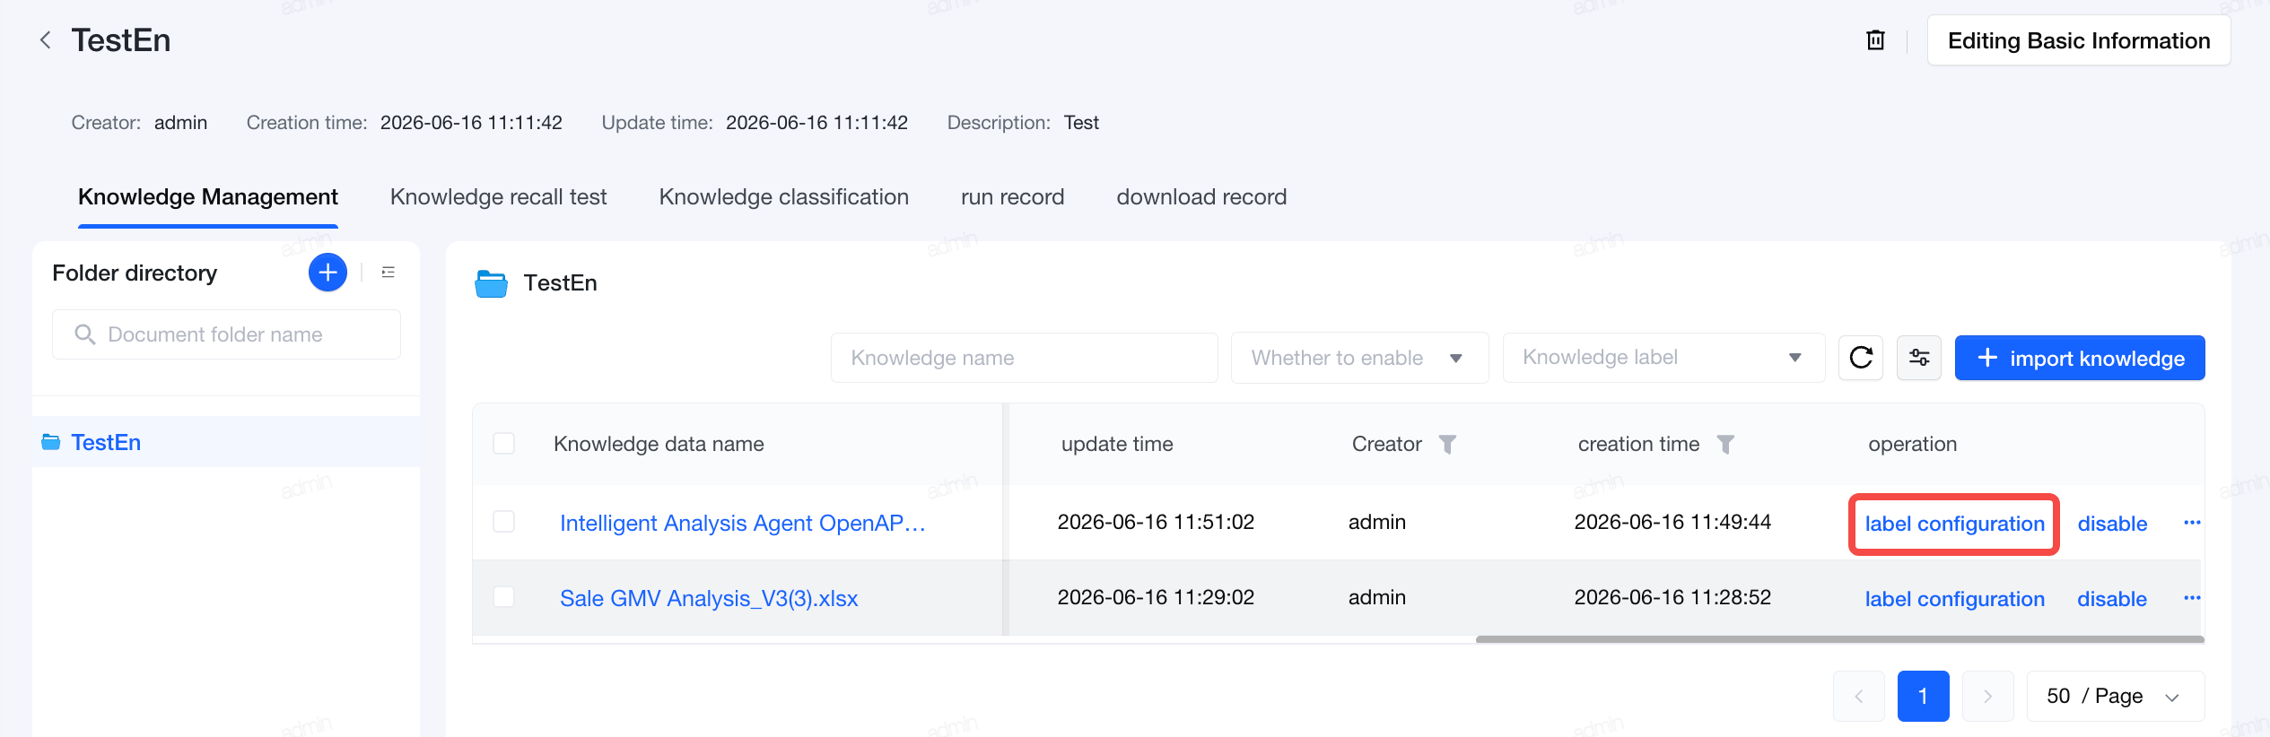
Task: Click the import knowledge button
Action: (x=2079, y=358)
